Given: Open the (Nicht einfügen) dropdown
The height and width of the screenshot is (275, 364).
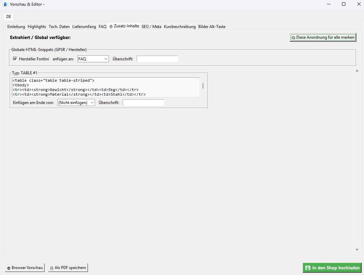Looking at the screenshot, I should (x=76, y=103).
